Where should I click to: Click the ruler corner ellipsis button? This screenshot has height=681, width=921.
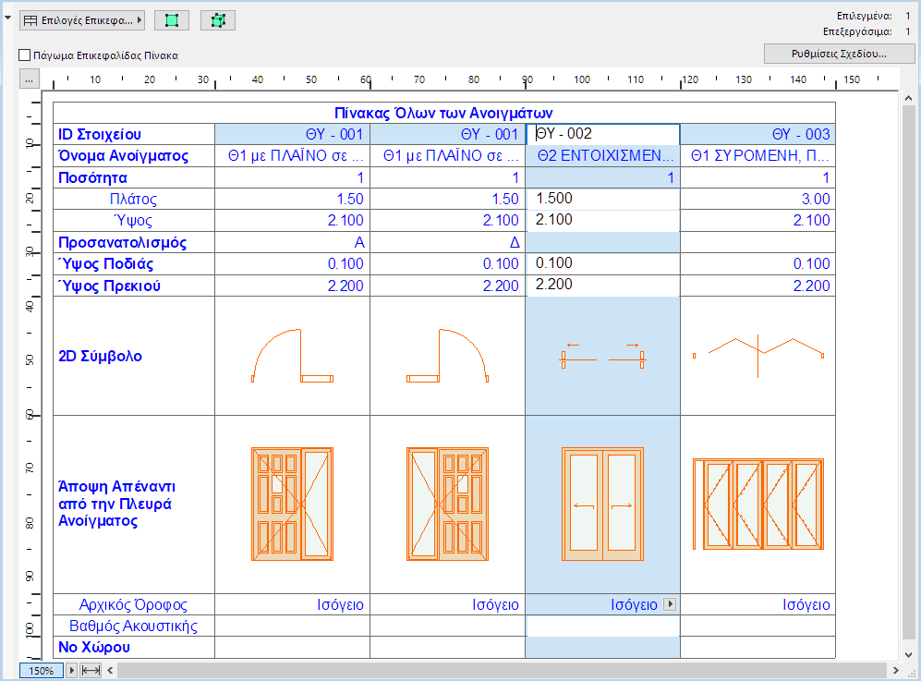click(x=29, y=80)
